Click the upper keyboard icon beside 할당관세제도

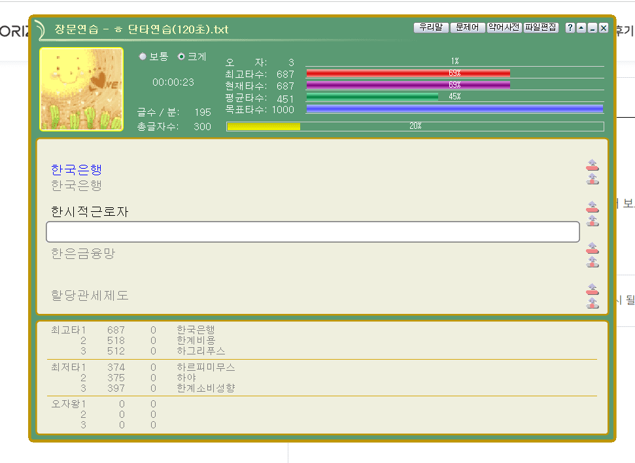click(592, 289)
